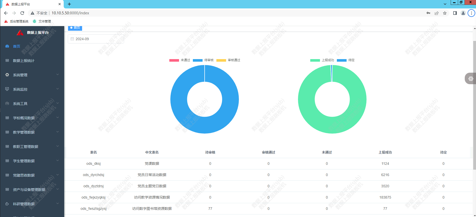Click the share page icon
Screen dimensions: 476x217
pos(437,13)
